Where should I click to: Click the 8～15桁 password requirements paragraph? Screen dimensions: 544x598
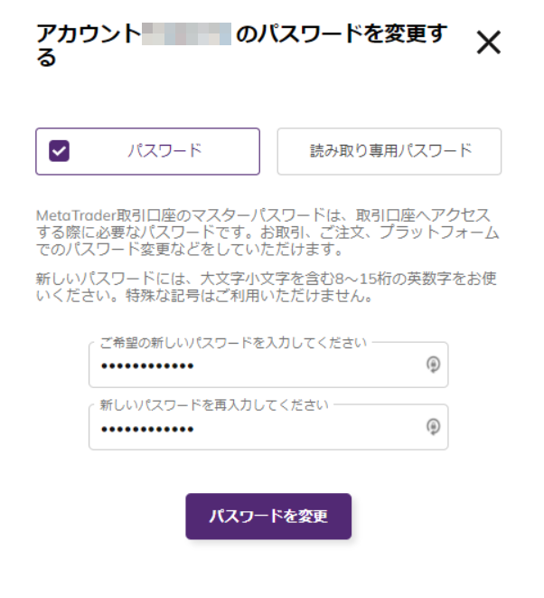tap(267, 287)
